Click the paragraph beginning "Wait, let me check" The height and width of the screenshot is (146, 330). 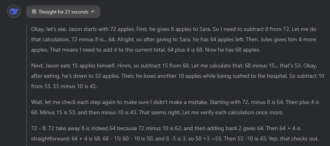[175, 107]
